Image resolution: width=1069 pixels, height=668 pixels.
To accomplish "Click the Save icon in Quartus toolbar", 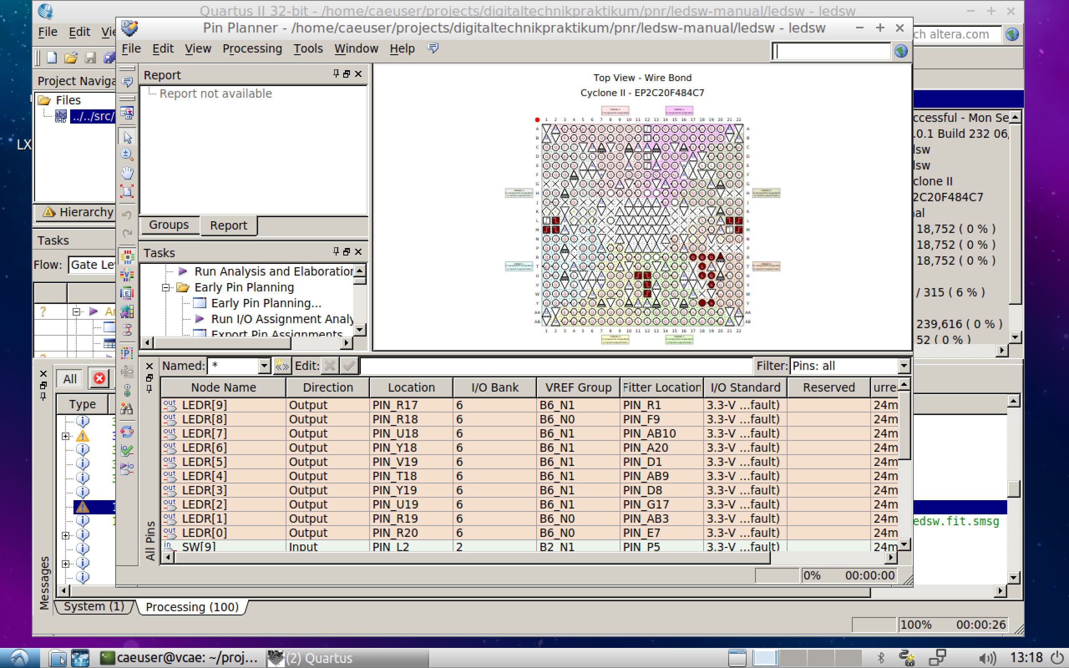I will (x=90, y=58).
